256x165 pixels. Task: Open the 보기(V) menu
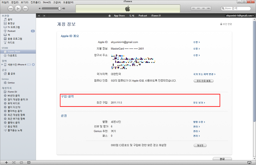(x=24, y=2)
